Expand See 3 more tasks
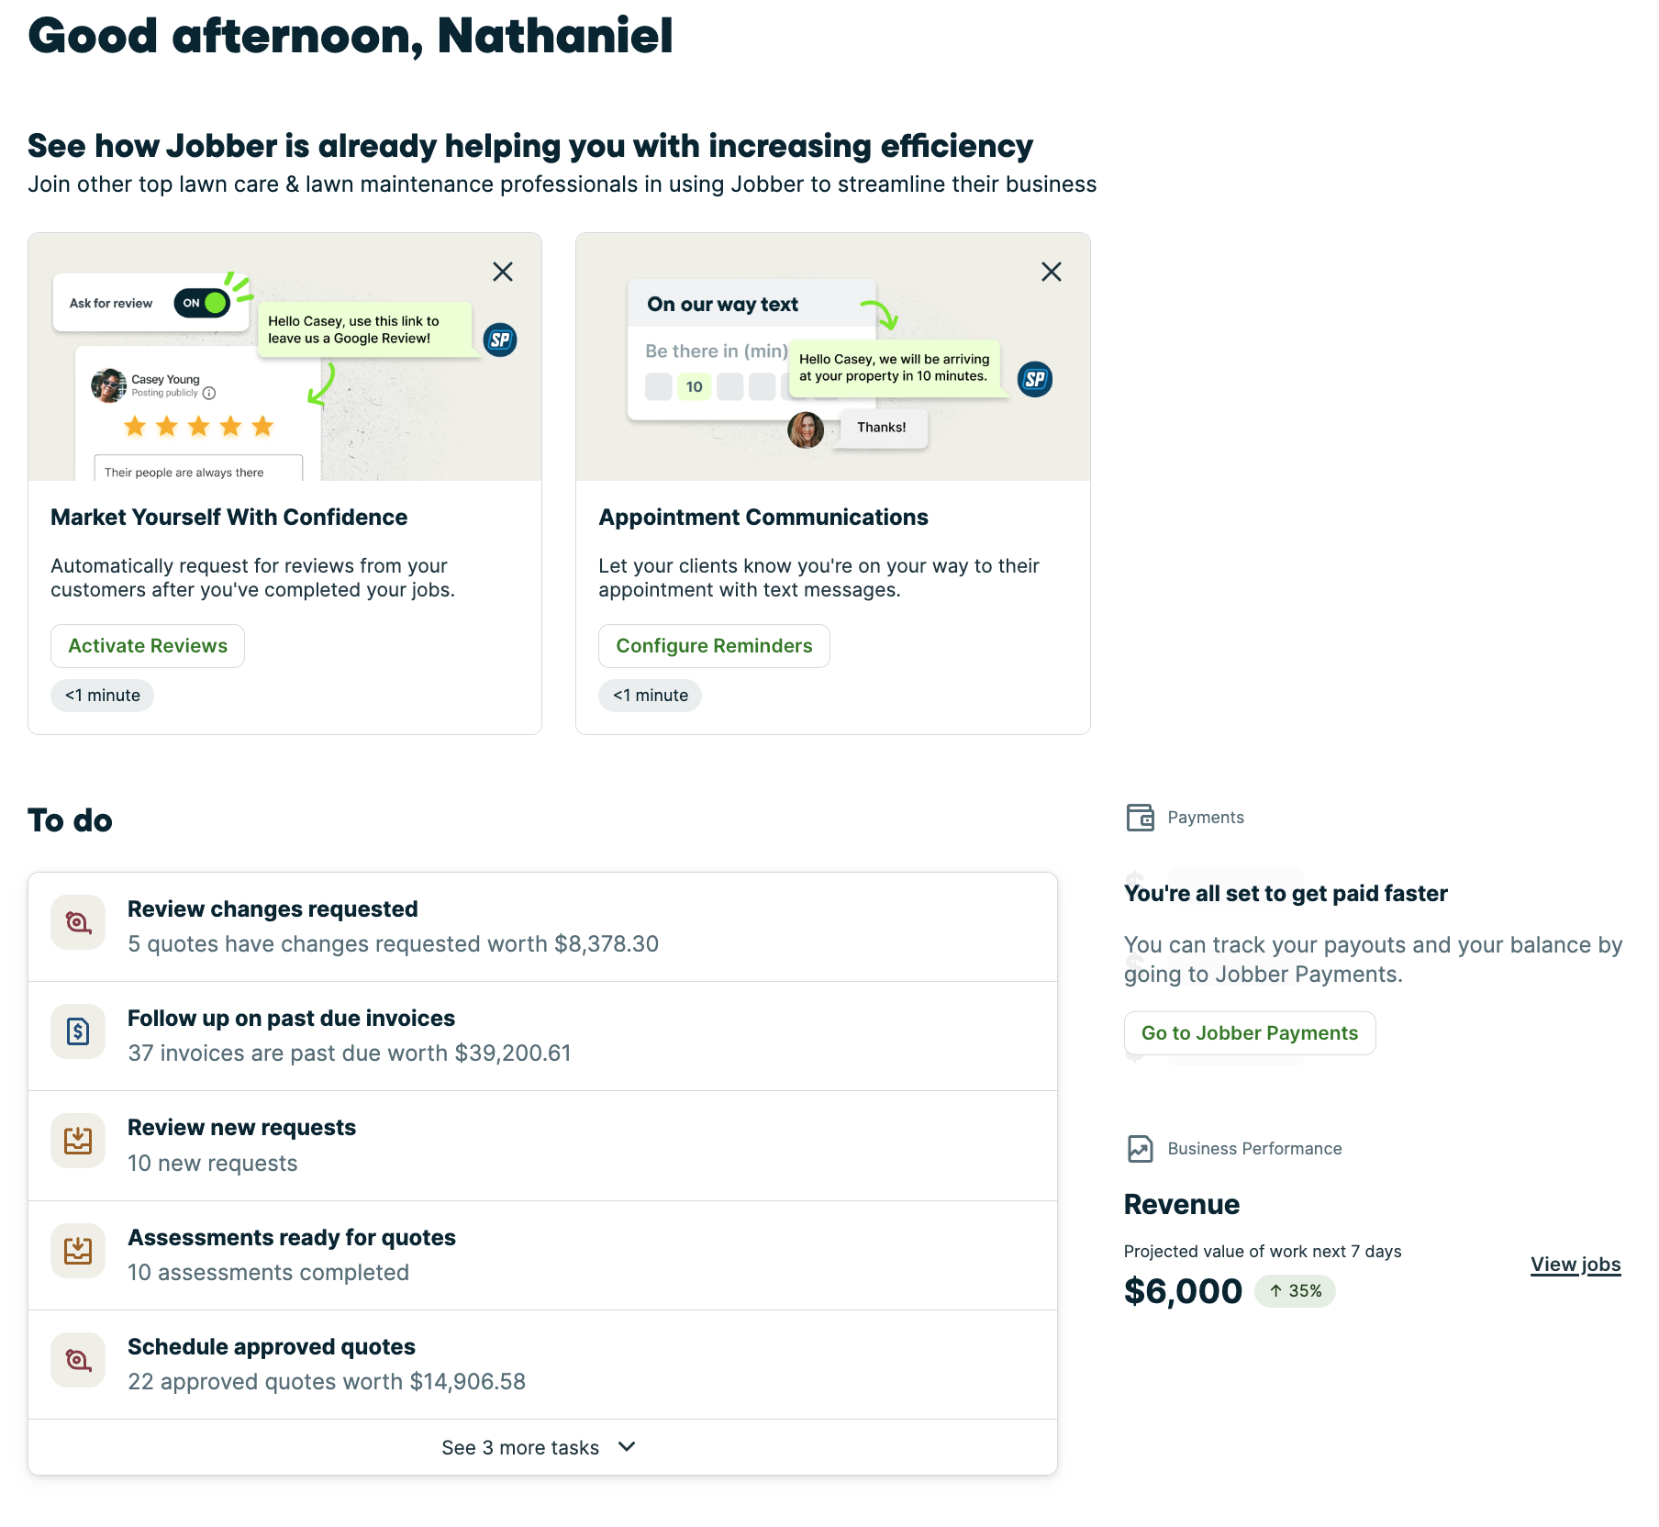Screen dimensions: 1659x1527 [540, 1447]
